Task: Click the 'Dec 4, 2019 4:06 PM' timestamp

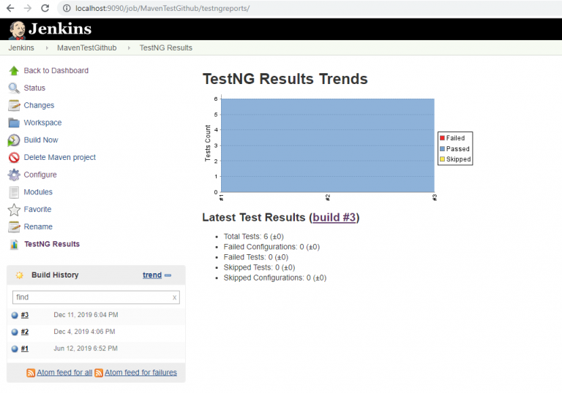Action: pyautogui.click(x=85, y=332)
